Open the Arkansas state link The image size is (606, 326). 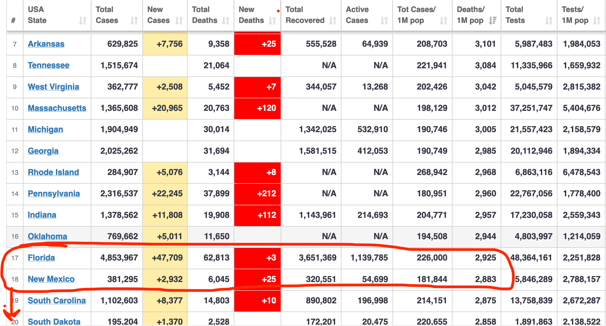(46, 44)
